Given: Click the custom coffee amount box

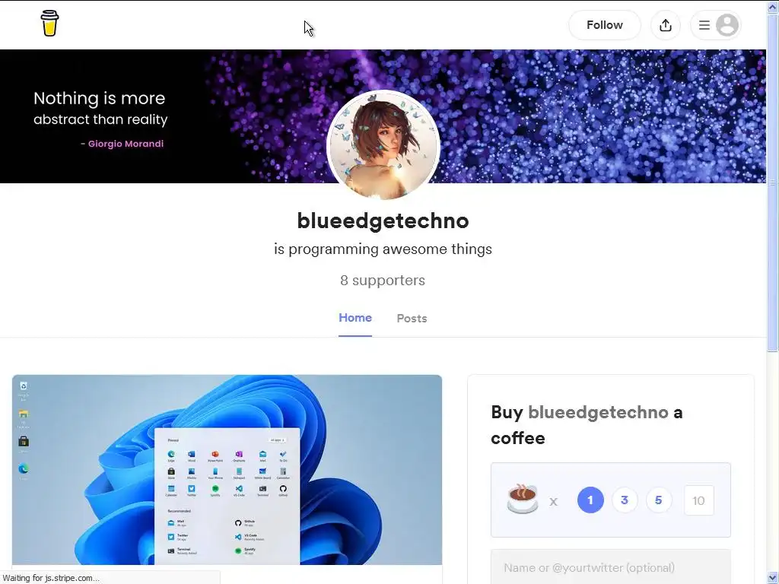Looking at the screenshot, I should click(x=698, y=500).
